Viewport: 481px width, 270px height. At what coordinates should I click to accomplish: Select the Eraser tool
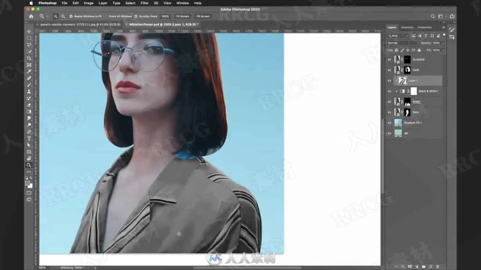(29, 105)
